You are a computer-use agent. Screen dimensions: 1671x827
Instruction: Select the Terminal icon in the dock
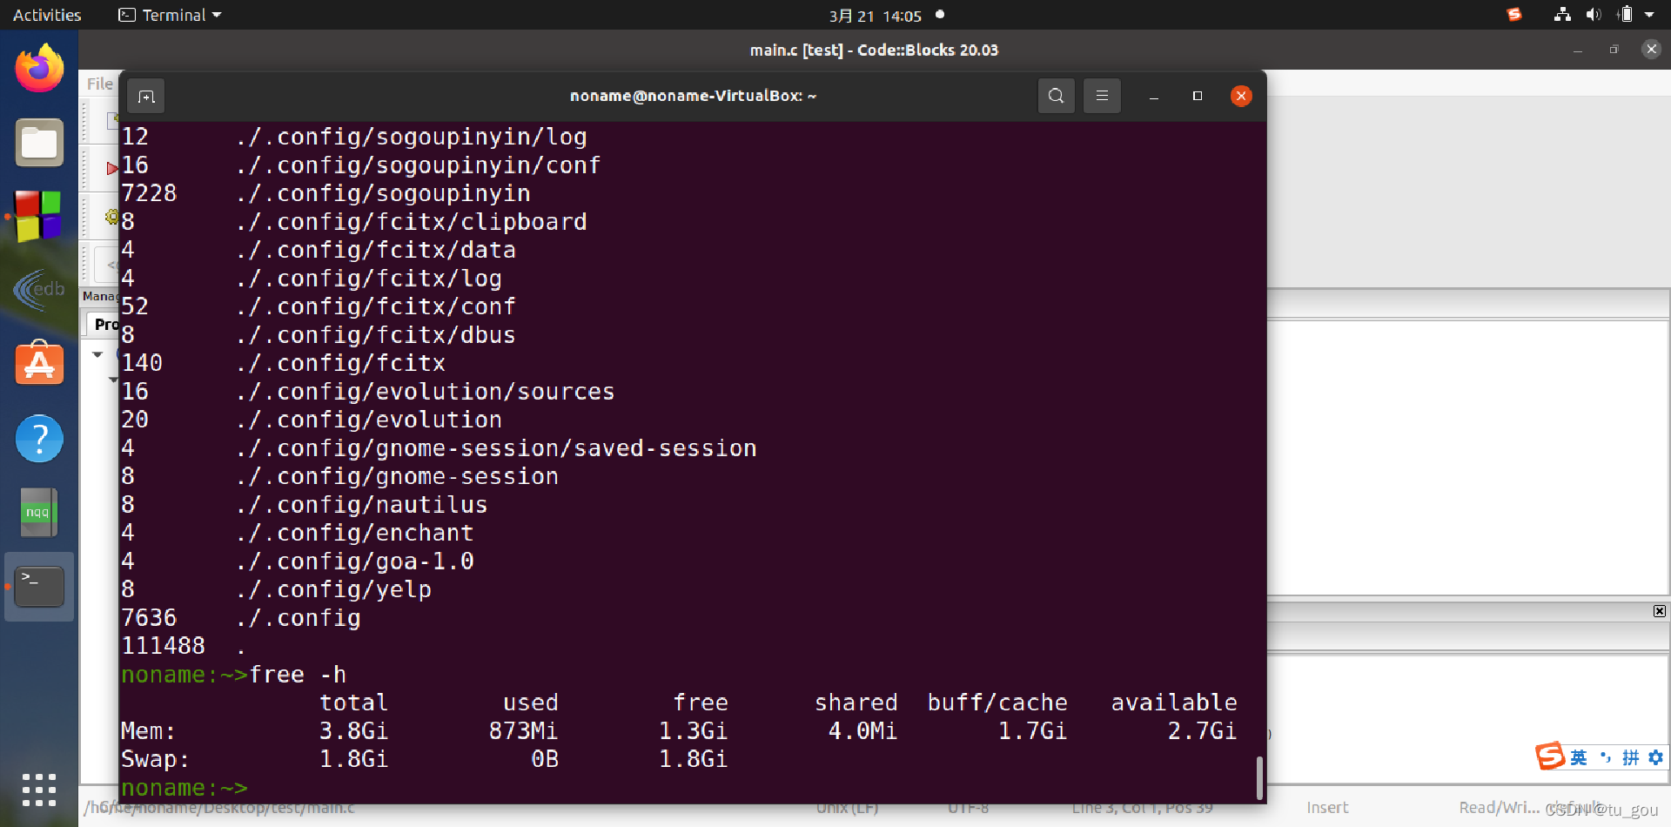point(39,586)
